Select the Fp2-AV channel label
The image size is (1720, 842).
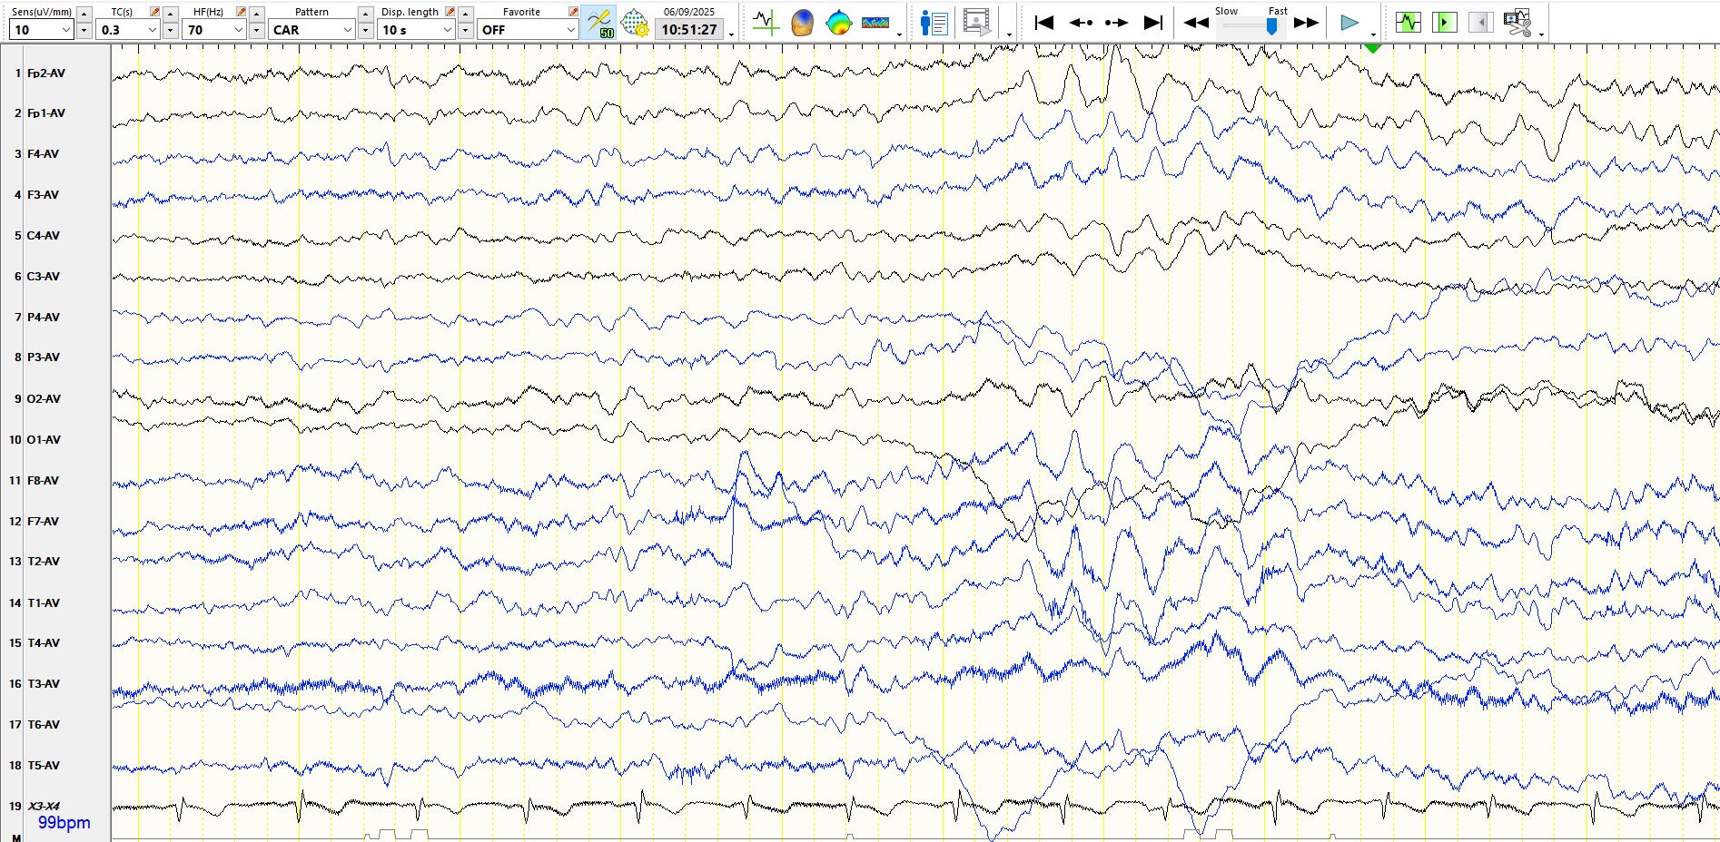tap(45, 73)
